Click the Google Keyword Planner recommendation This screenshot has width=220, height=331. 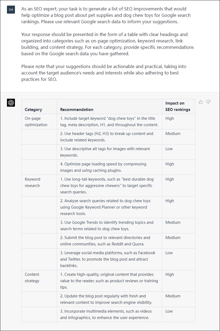coord(105,207)
